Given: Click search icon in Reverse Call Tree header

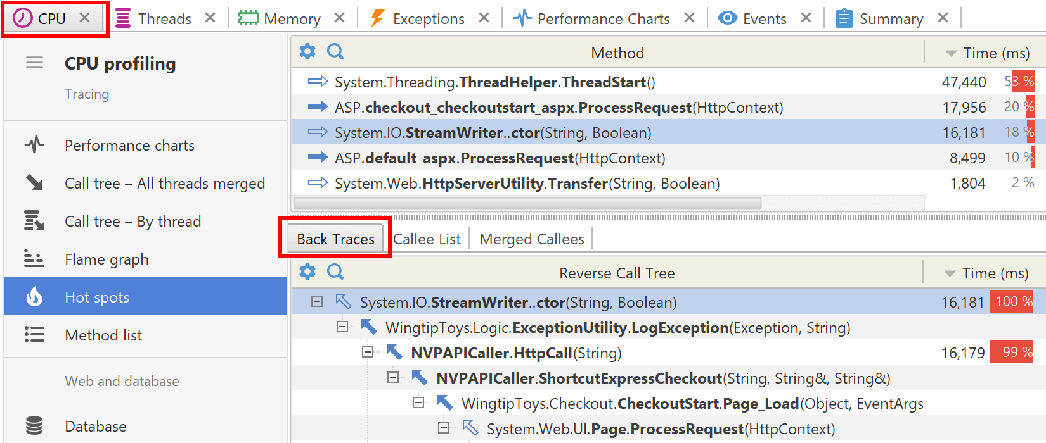Looking at the screenshot, I should click(x=335, y=271).
